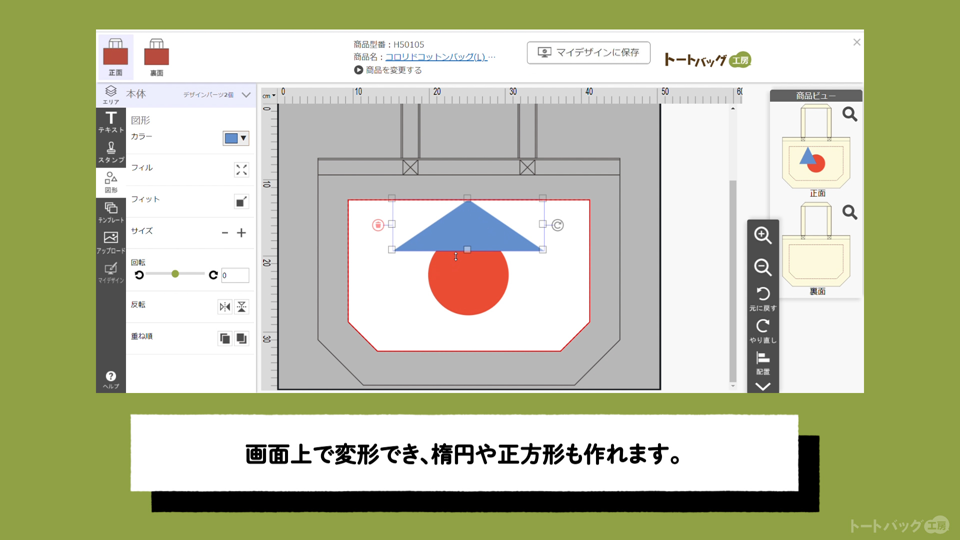Redo with やり直し icon
The height and width of the screenshot is (540, 960).
point(763,331)
